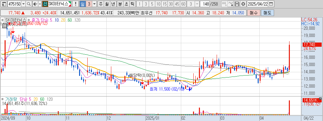Select the 일 daily chart toggle

(82, 4)
